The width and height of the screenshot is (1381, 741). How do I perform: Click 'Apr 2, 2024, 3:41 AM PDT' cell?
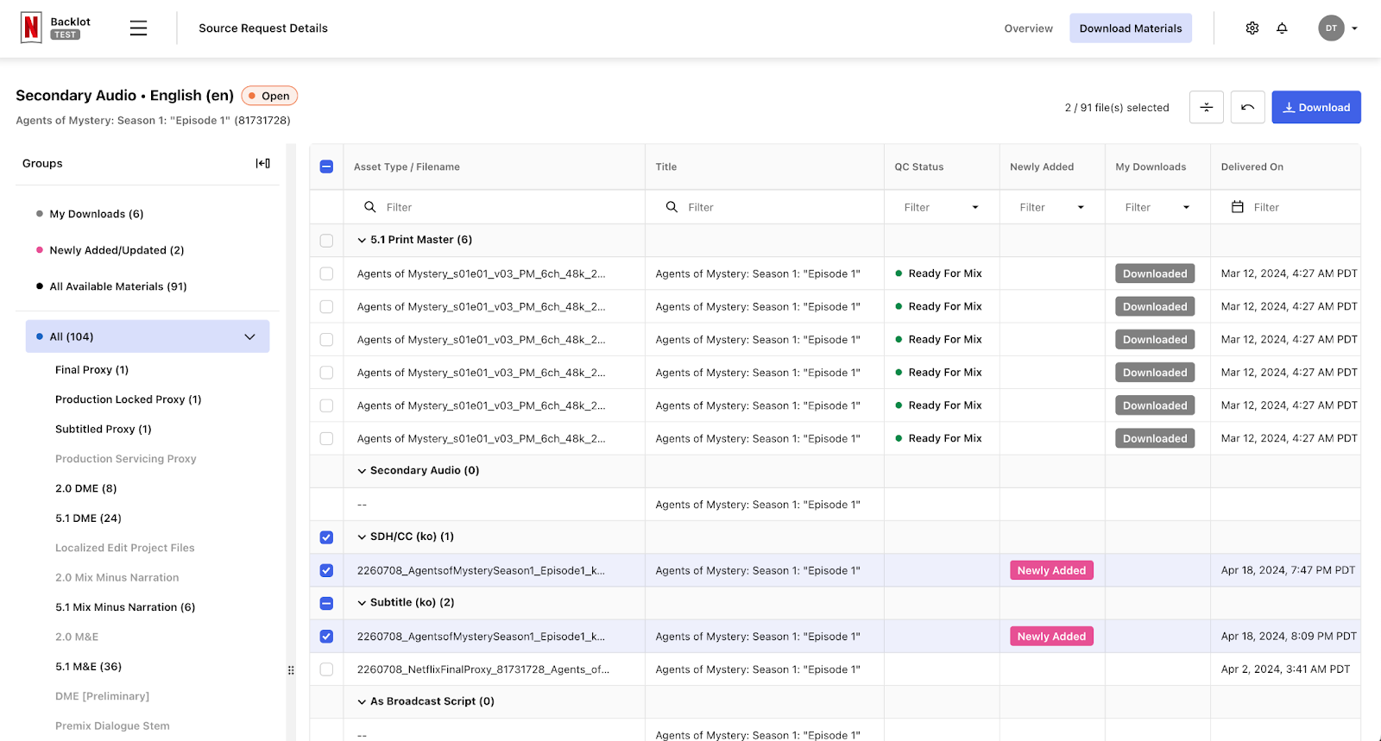point(1285,669)
